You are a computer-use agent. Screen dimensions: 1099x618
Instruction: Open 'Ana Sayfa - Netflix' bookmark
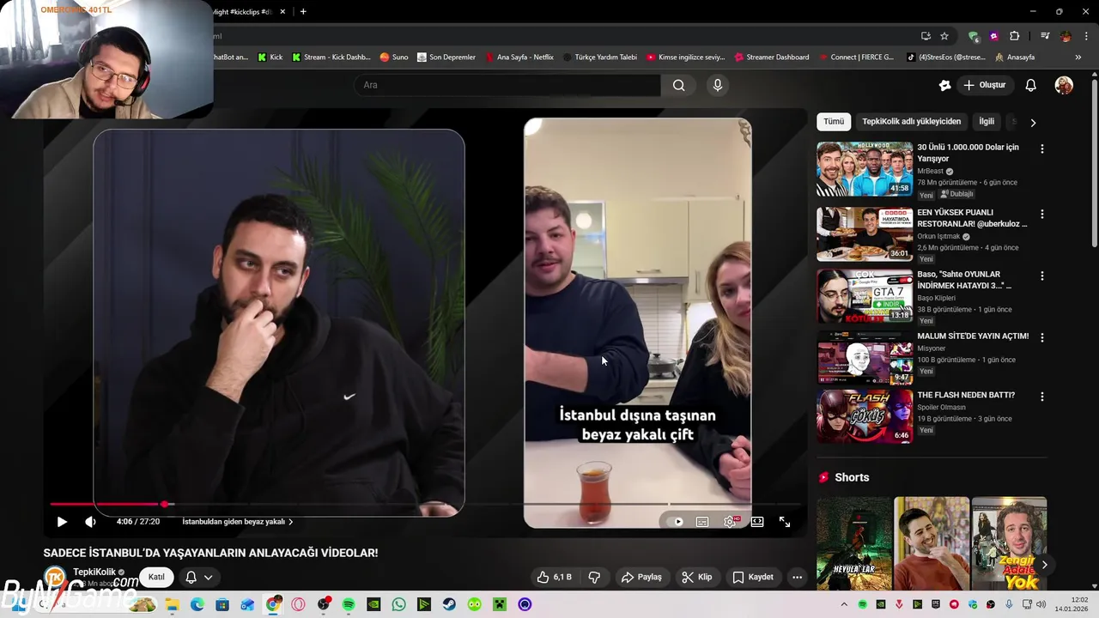coord(520,57)
